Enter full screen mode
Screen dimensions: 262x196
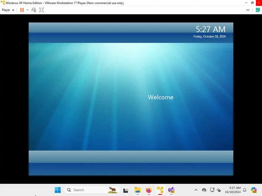[x=41, y=10]
